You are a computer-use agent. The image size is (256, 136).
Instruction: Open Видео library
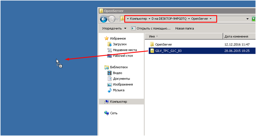coord(118,73)
